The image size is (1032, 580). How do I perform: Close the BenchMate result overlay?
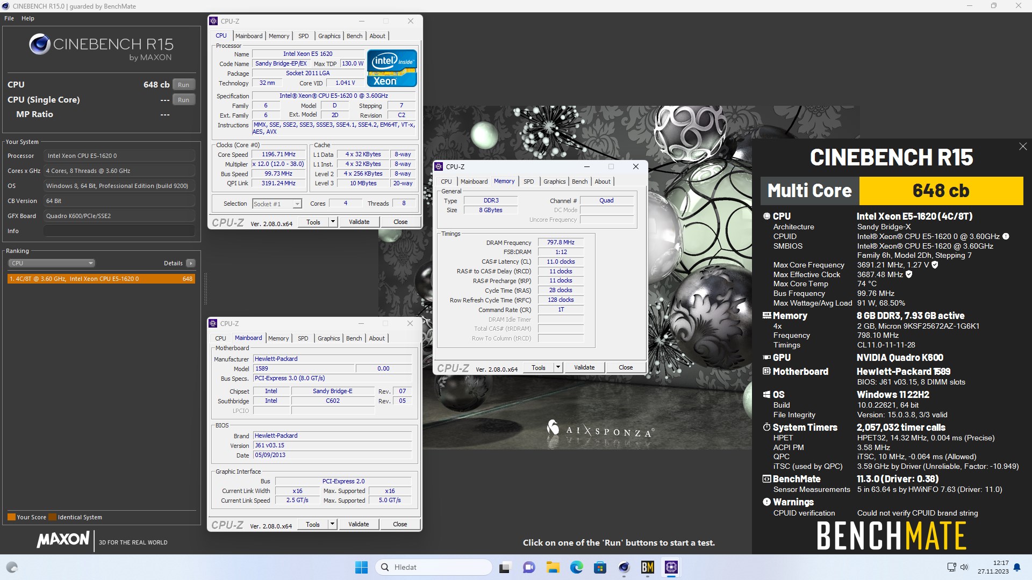tap(1022, 147)
